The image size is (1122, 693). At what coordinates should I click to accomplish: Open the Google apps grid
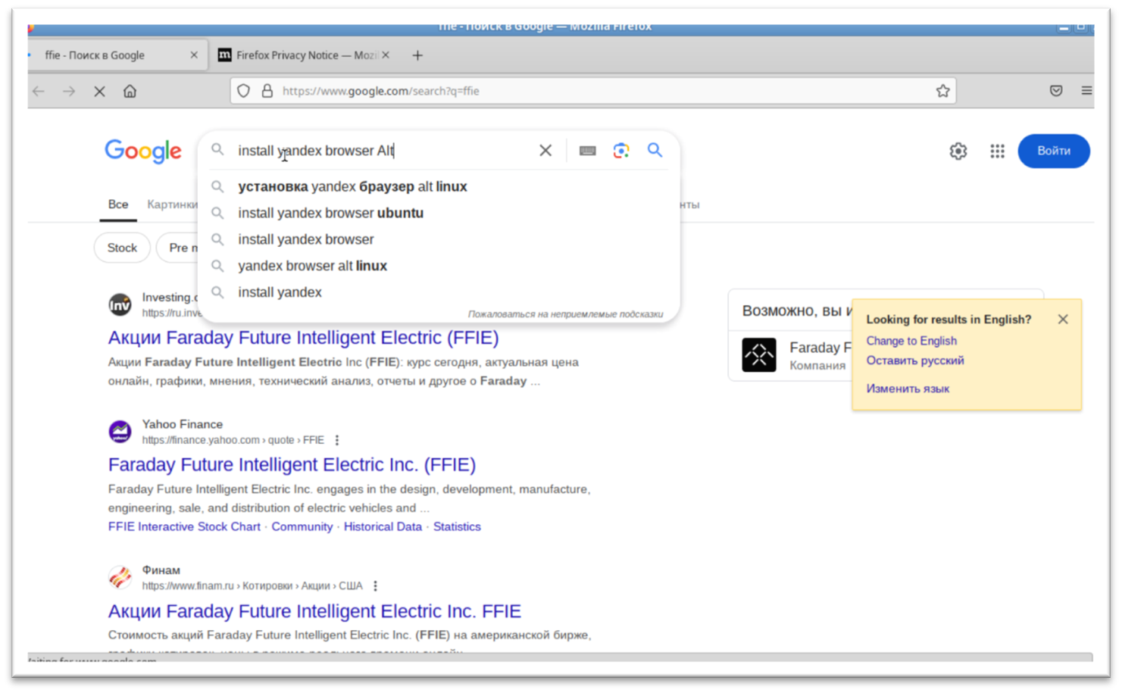coord(997,151)
